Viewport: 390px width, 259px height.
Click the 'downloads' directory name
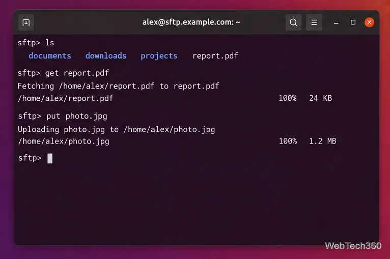(106, 55)
